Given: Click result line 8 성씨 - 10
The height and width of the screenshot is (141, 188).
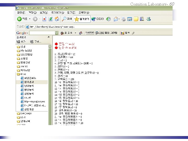Looking at the screenshot, I should tap(61, 76).
